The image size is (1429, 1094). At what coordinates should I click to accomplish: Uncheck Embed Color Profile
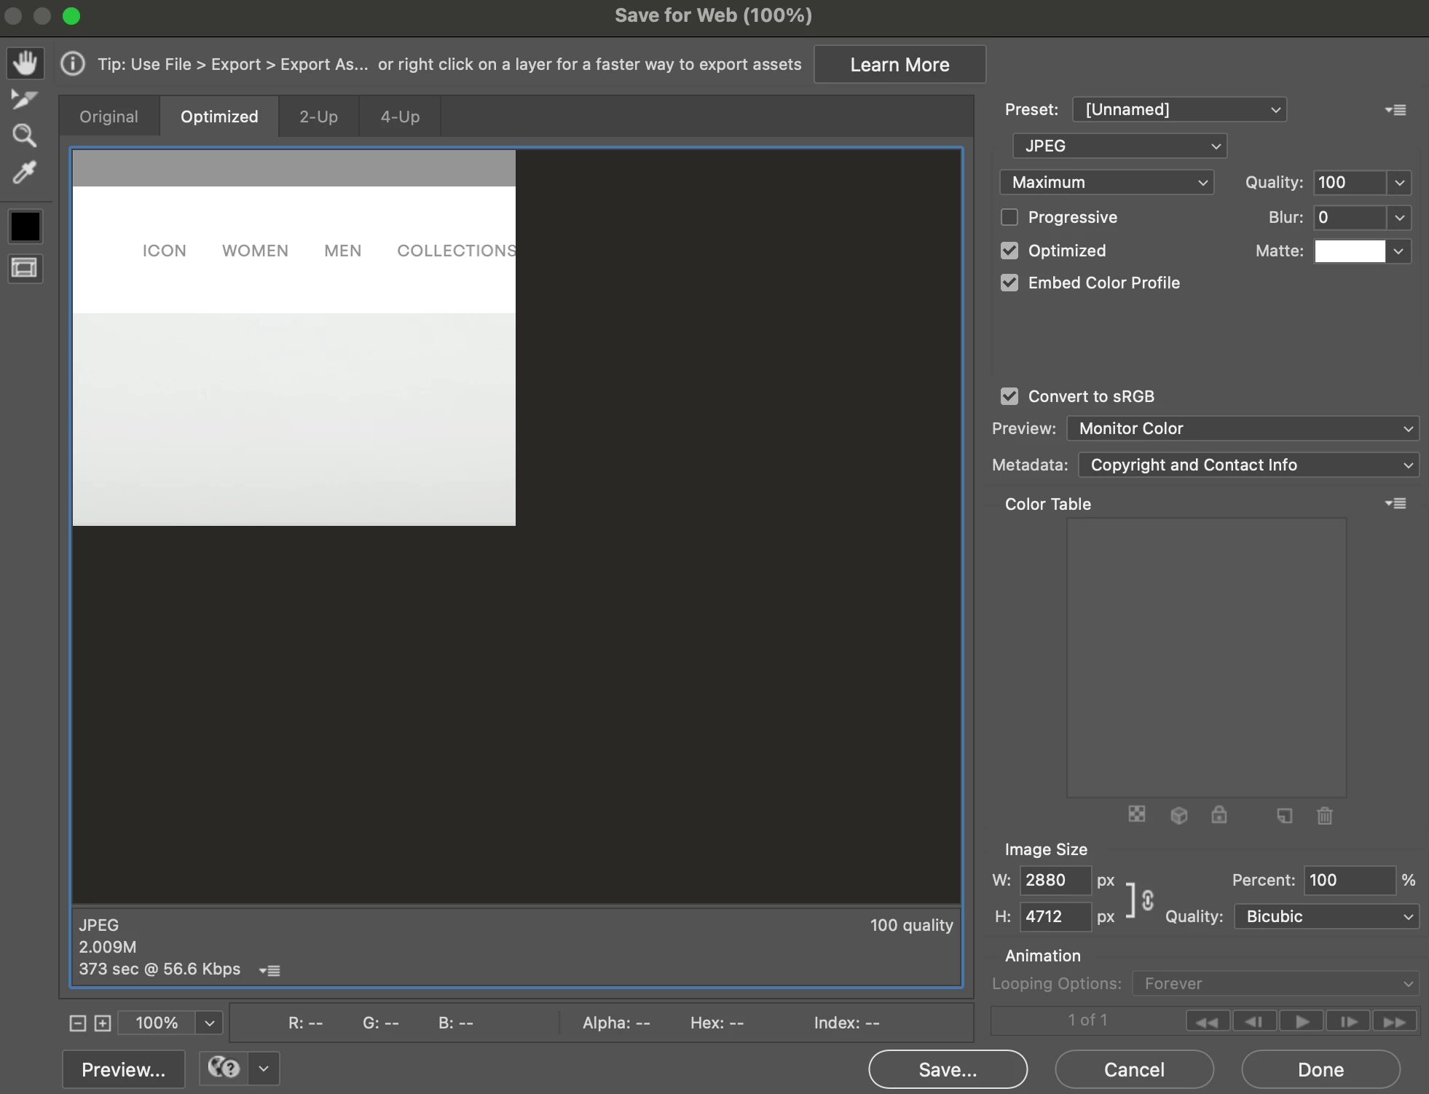click(x=1009, y=283)
